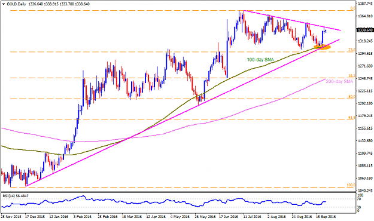Click price axis value 1086.615

point(366,165)
